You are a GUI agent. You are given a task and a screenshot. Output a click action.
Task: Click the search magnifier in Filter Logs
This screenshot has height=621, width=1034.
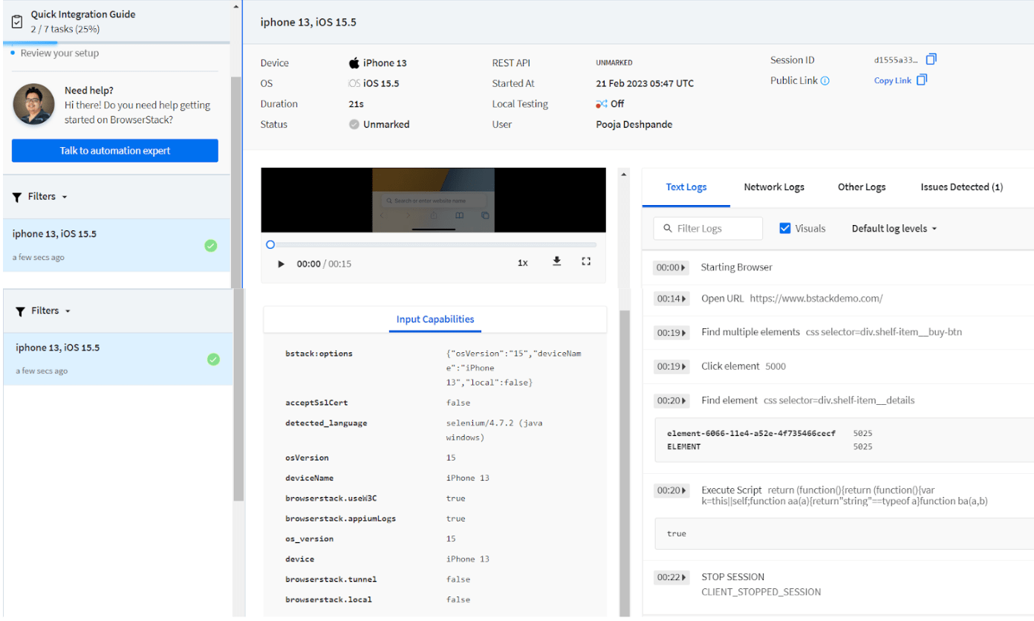[667, 228]
